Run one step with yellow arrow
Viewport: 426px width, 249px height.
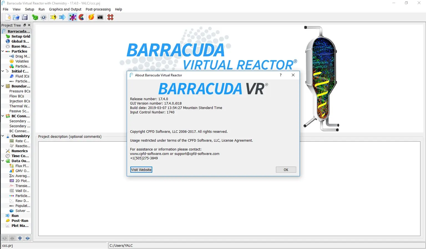[54, 17]
